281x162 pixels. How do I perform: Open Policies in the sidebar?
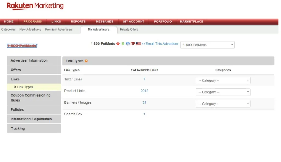click(34, 110)
